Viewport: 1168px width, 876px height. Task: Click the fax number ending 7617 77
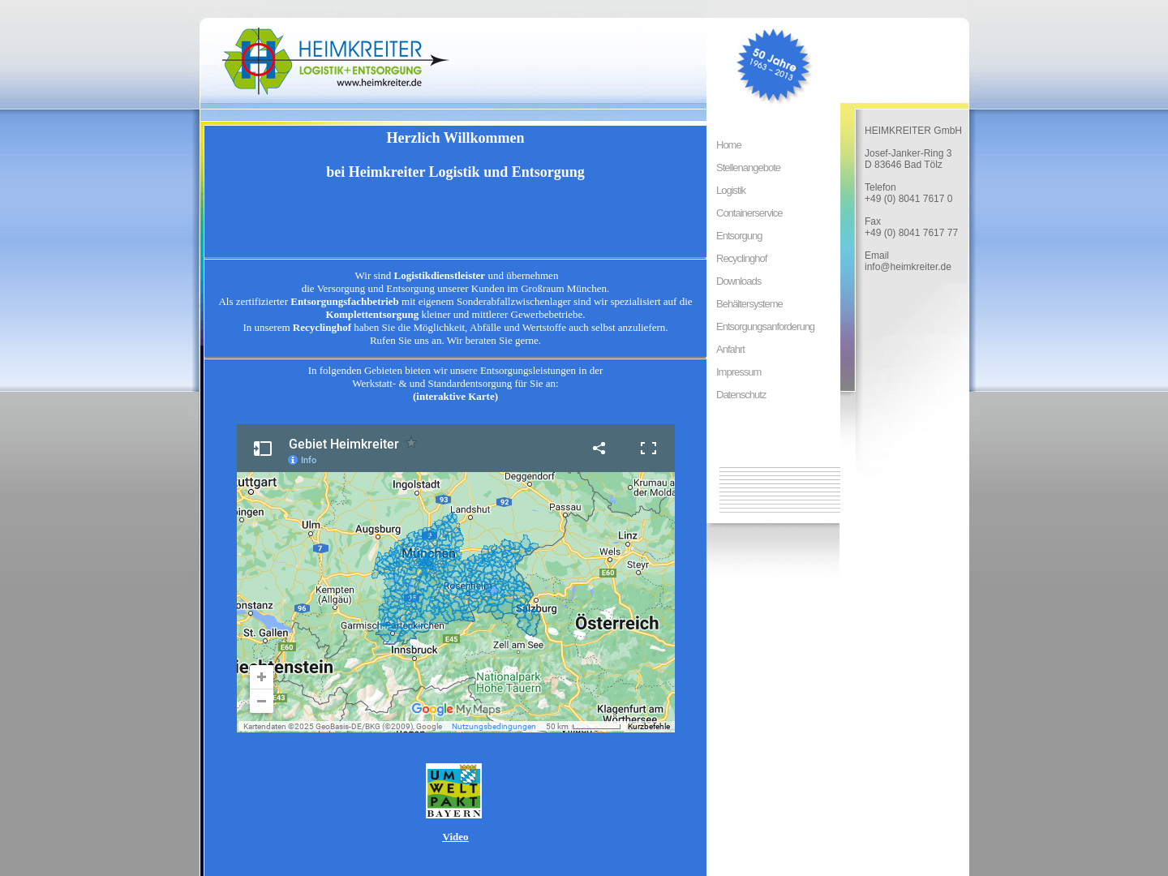[911, 233]
